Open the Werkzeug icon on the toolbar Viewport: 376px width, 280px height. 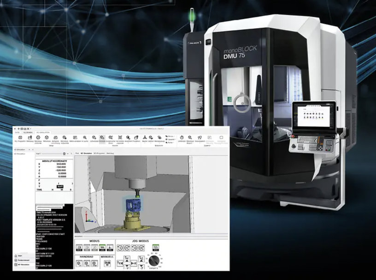tap(30, 137)
